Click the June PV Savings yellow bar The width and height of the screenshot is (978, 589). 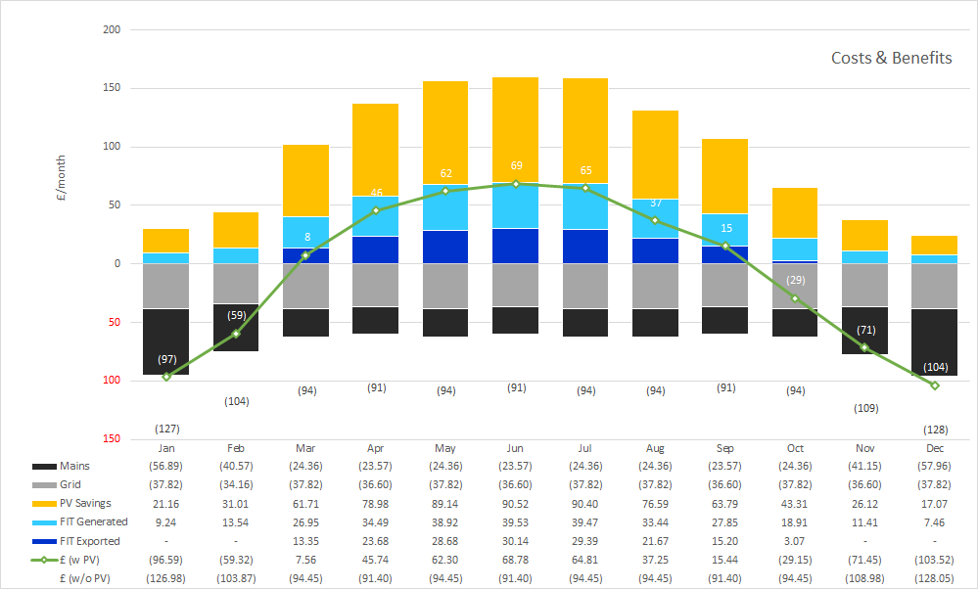coord(515,130)
